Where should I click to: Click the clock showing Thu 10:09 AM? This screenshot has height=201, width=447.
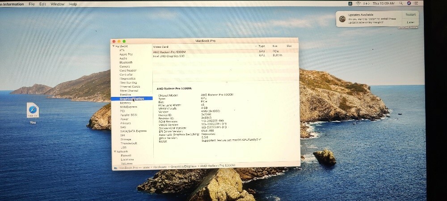384,4
